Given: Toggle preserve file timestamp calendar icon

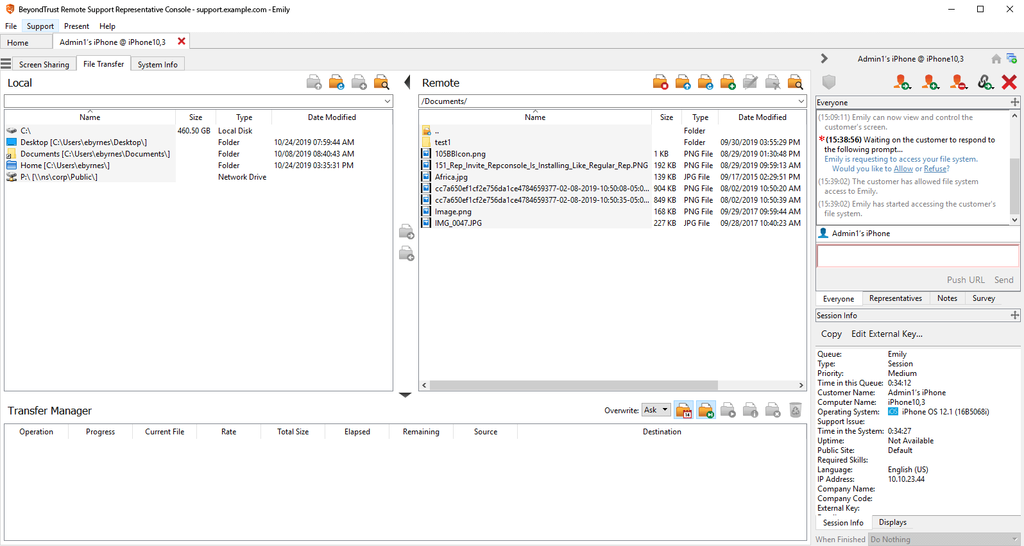Looking at the screenshot, I should tap(683, 410).
